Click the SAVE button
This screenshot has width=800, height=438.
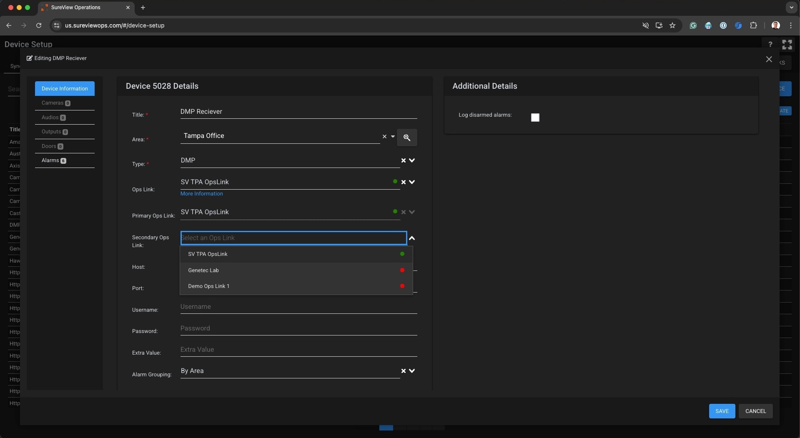(x=722, y=411)
